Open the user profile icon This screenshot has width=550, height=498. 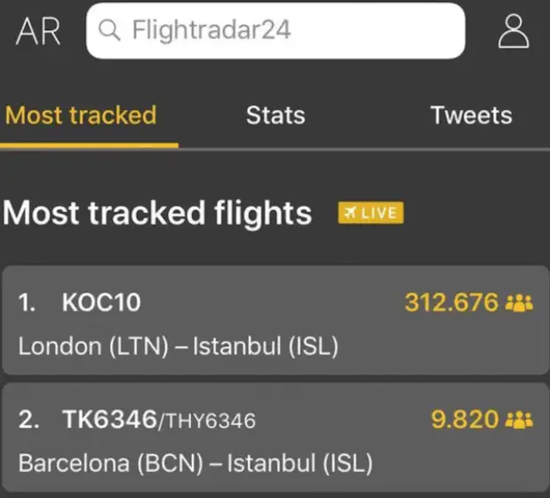point(514,31)
